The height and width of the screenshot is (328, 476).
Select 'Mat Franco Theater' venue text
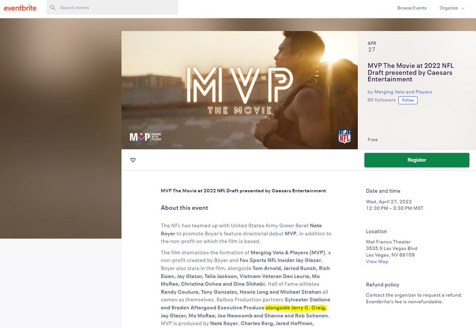point(388,242)
